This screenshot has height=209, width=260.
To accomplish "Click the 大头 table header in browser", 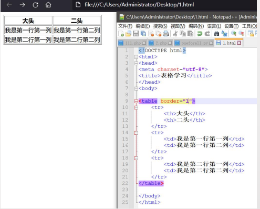I will [28, 21].
